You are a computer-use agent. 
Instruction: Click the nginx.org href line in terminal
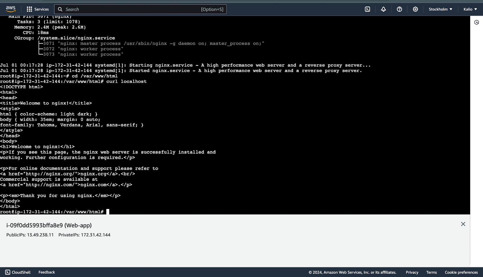(68, 174)
